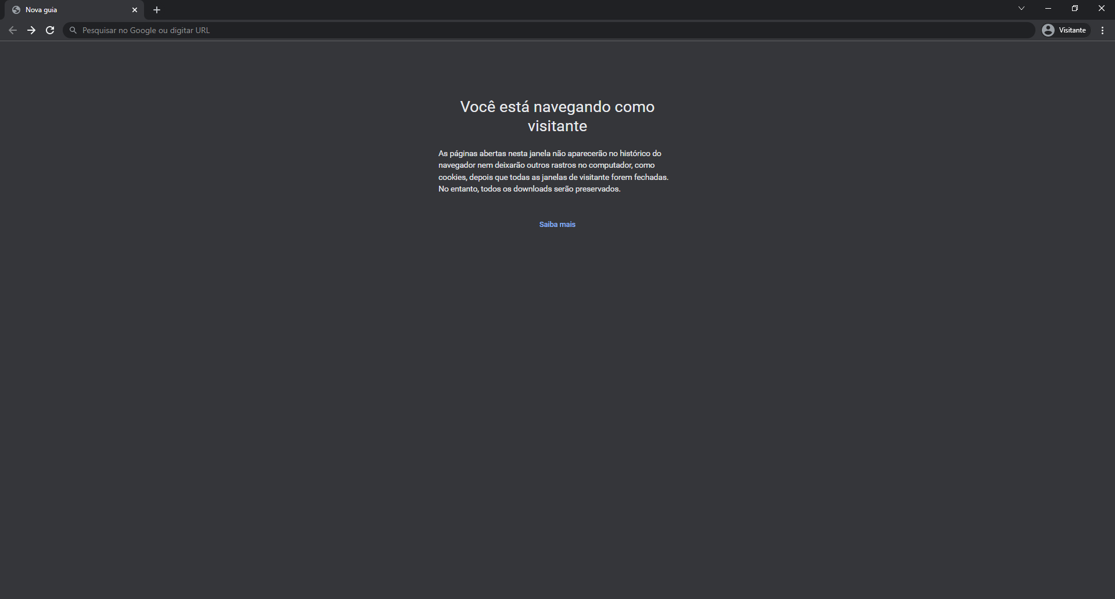Focus the Pesquisar no Google URL field
Screen dimensions: 1115x599
(523, 30)
